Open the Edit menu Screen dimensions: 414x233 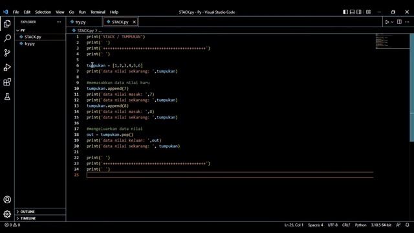(x=27, y=12)
